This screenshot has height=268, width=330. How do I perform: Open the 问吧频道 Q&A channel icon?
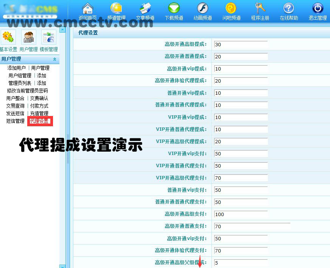[231, 8]
